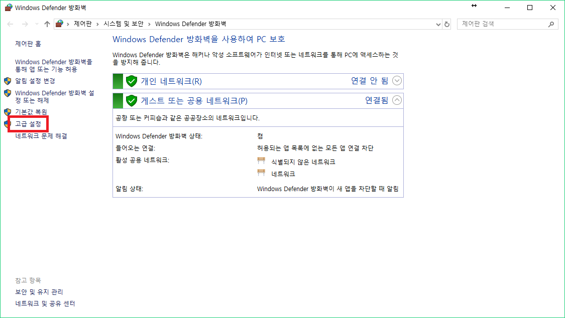565x318 pixels.
Task: Click the search magnifier icon
Action: [551, 24]
